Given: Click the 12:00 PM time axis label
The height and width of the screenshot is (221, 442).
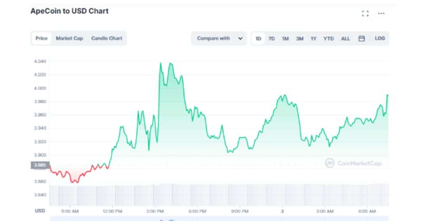Looking at the screenshot, I should pos(112,211).
